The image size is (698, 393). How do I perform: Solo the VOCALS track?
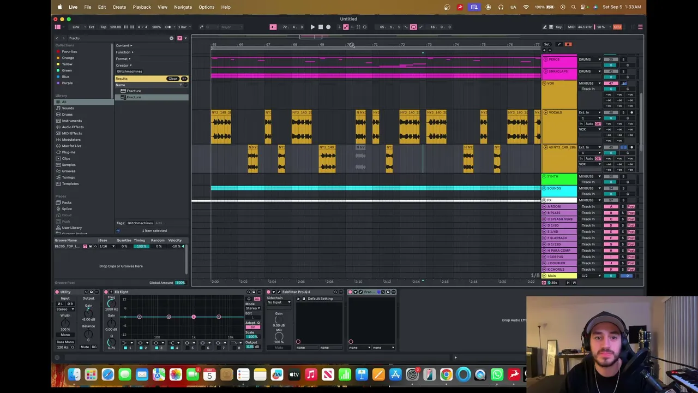click(623, 112)
